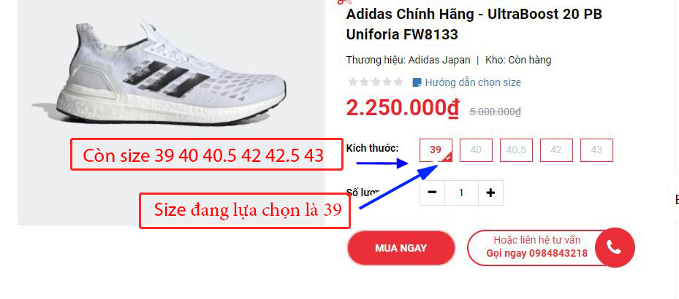Click the Gọi ngay 0984843218 contact button
The height and width of the screenshot is (299, 679).
[x=537, y=247]
